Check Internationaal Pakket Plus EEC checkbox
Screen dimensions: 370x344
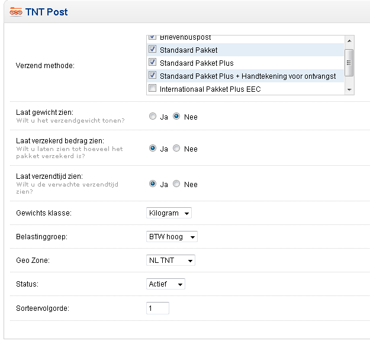click(152, 88)
